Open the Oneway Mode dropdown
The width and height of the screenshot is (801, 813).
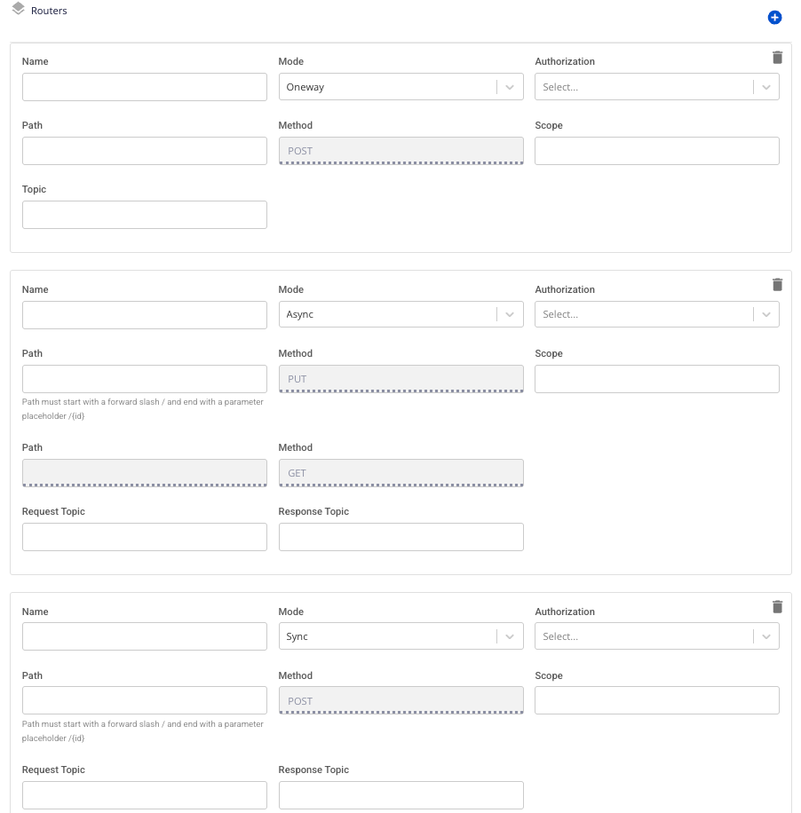tap(400, 87)
